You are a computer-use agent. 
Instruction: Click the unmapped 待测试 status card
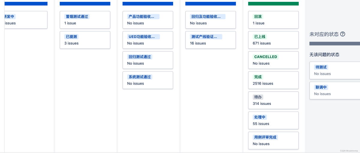tap(334, 70)
